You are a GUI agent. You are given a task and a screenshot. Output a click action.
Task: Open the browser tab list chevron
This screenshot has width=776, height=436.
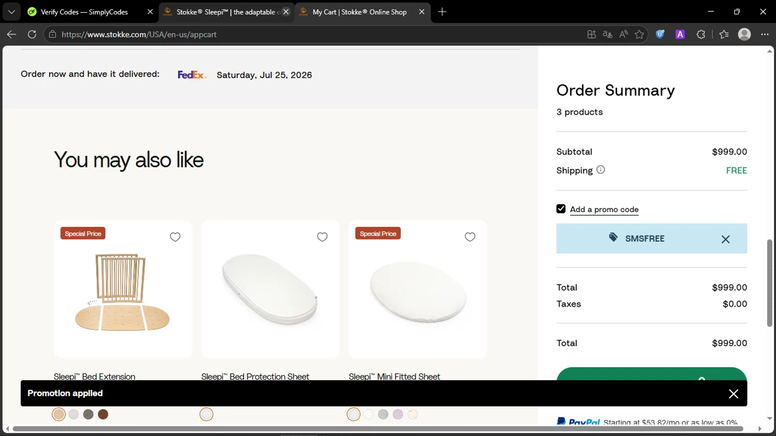click(11, 11)
